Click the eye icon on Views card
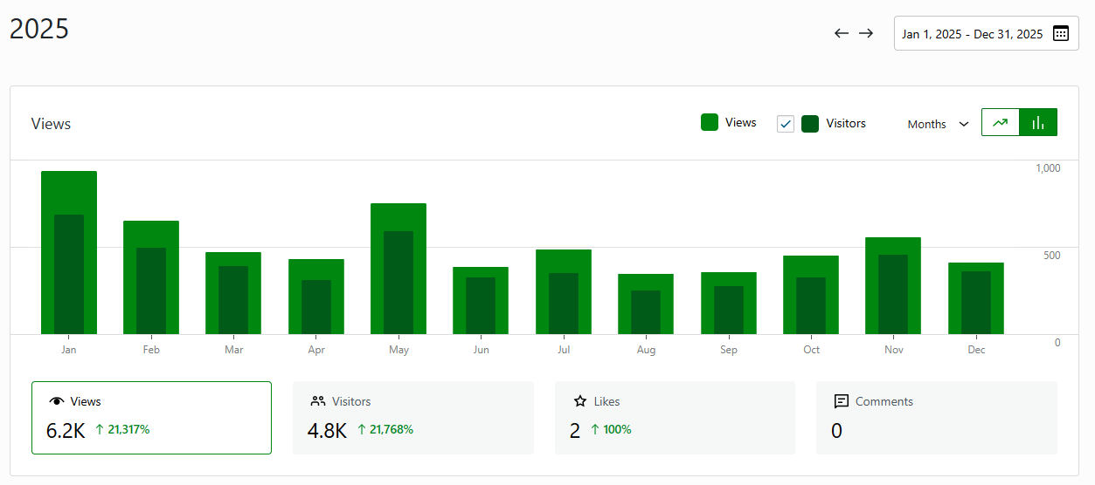1095x485 pixels. pyautogui.click(x=57, y=401)
